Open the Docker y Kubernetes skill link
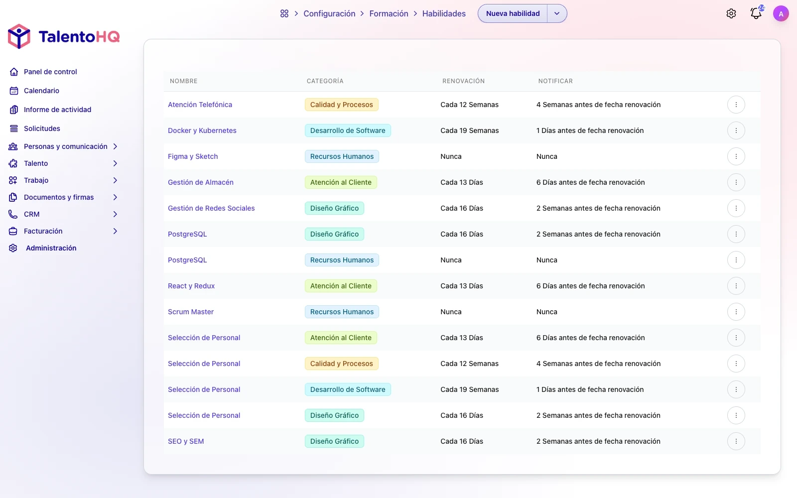The width and height of the screenshot is (797, 498). point(202,130)
